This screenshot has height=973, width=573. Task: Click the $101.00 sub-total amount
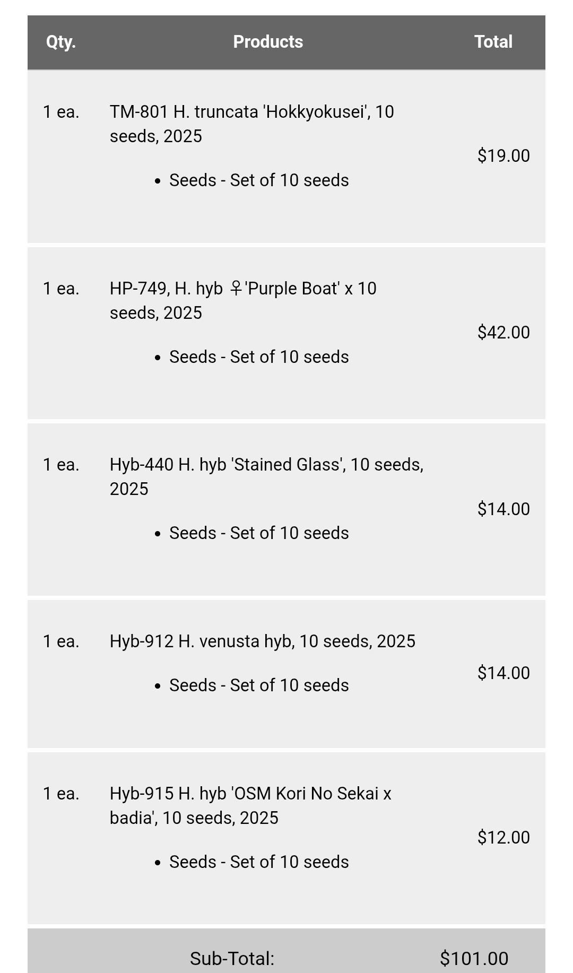tap(474, 958)
